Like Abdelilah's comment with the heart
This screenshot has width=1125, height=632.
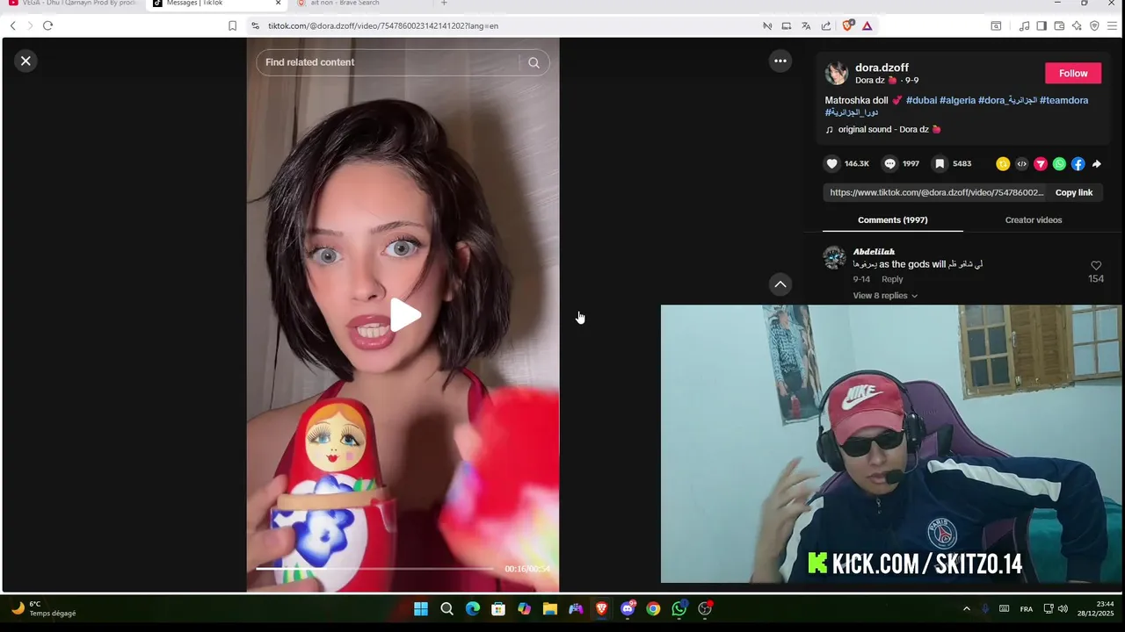[1096, 265]
